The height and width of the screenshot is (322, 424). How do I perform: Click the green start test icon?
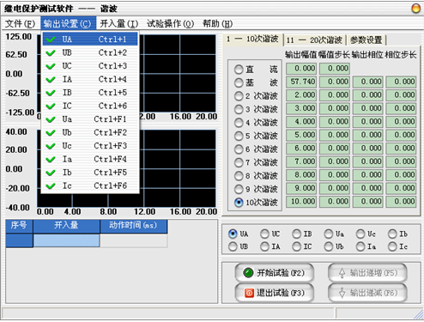click(x=248, y=273)
